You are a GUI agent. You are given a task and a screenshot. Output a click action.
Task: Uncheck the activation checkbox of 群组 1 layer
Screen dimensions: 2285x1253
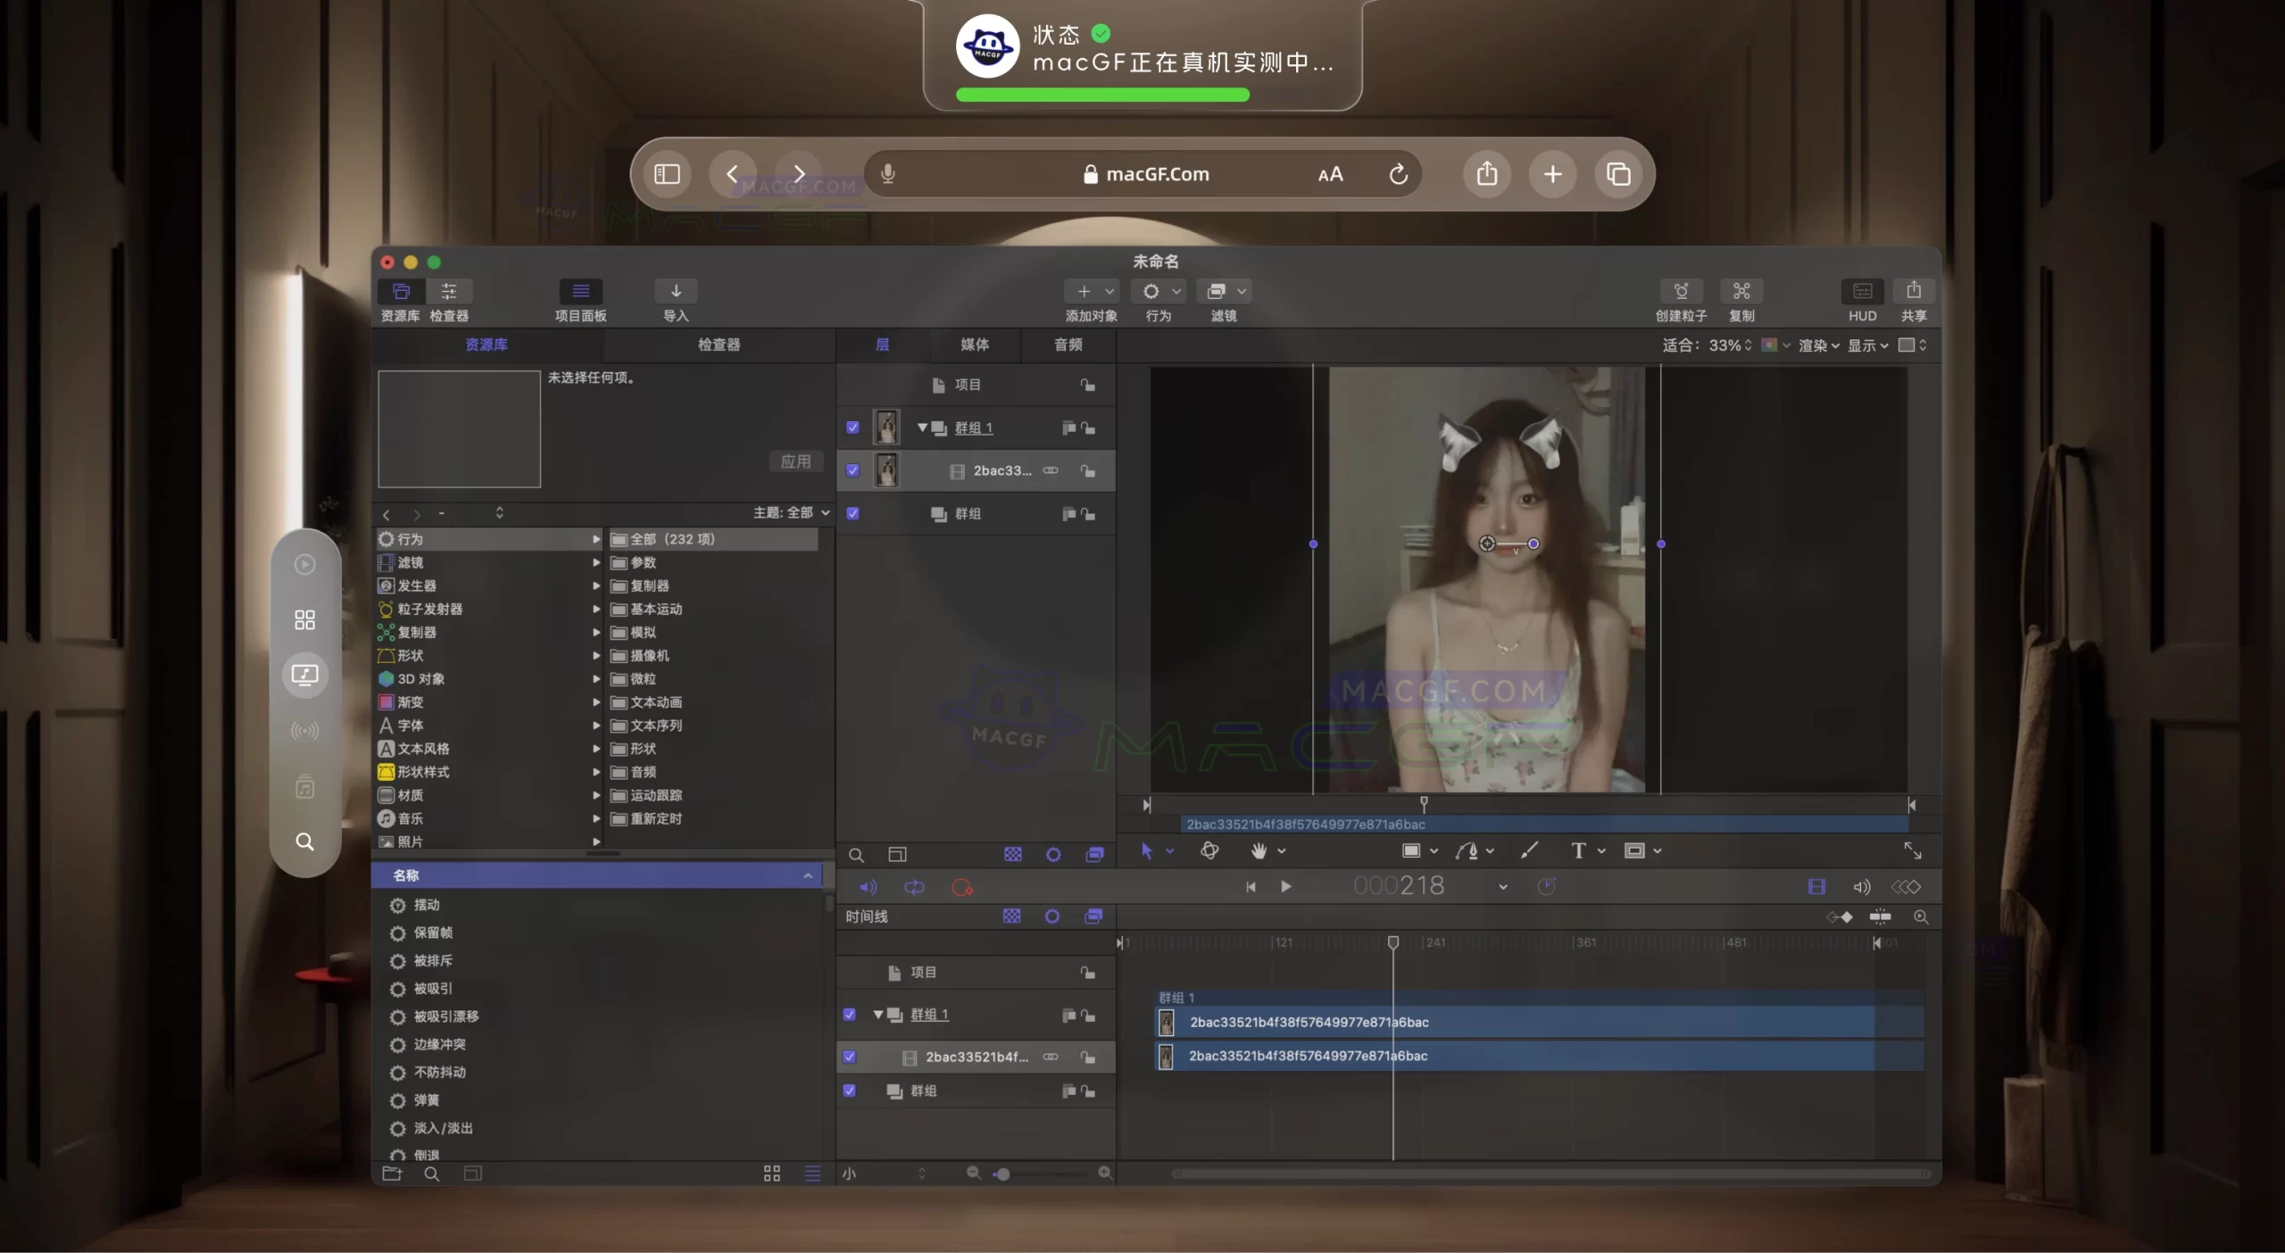point(852,427)
